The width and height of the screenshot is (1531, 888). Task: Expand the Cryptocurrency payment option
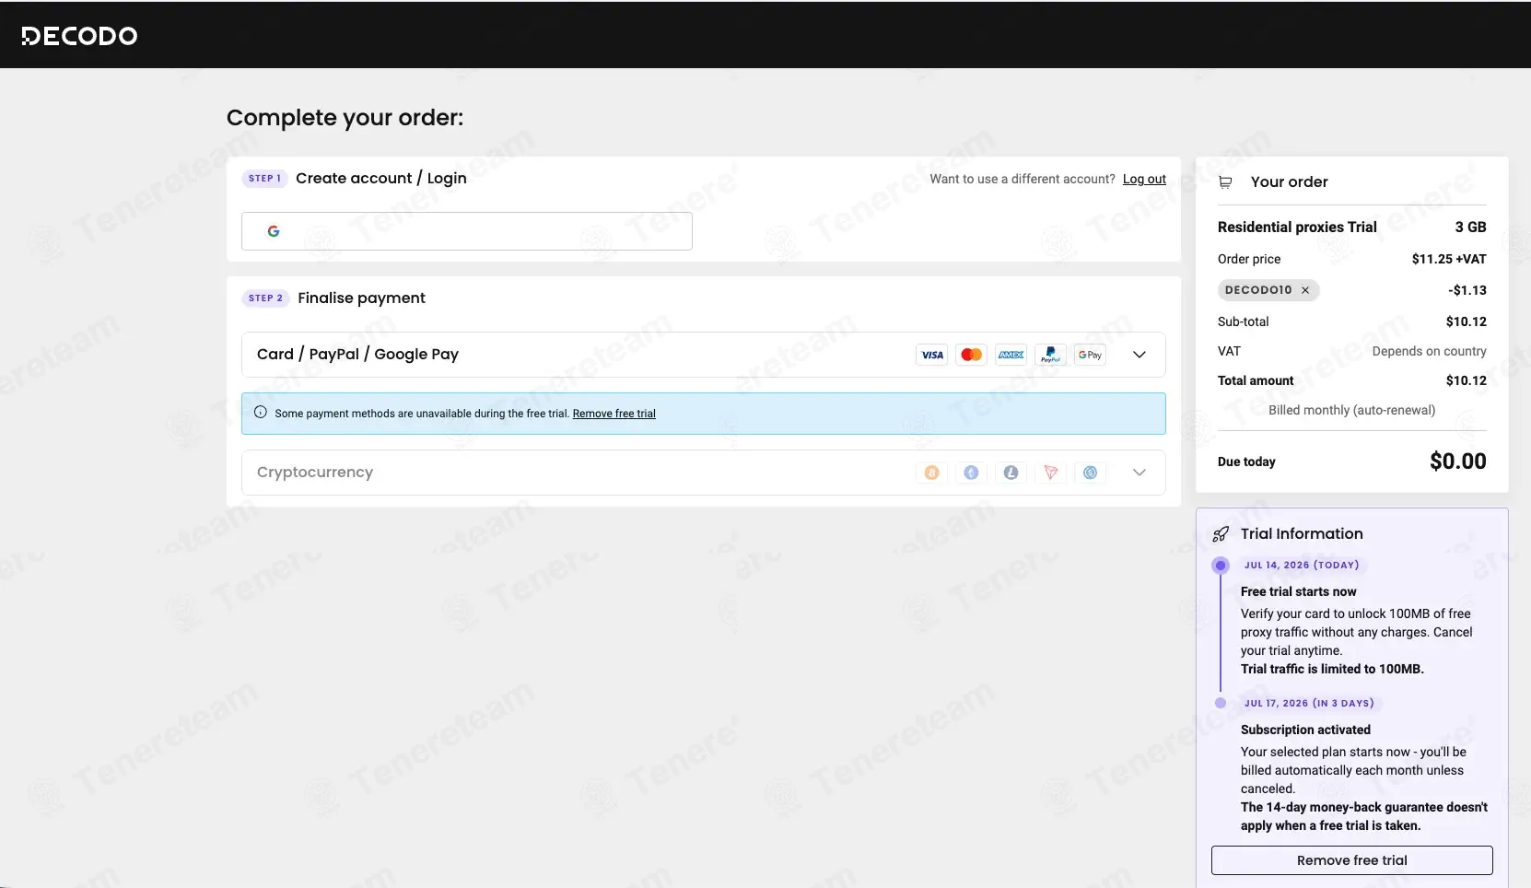click(1139, 473)
